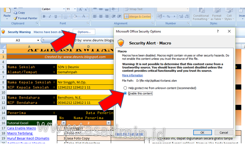Expand the Fill Color palette arrow
This screenshot has width=245, height=153.
(79, 16)
